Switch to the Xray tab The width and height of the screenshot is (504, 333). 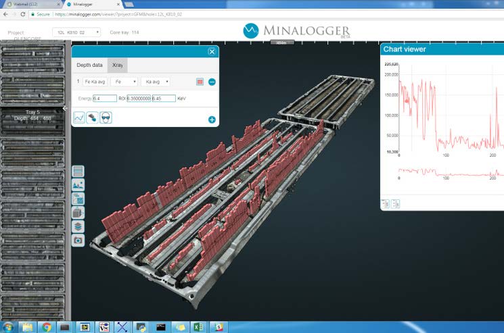tap(117, 65)
